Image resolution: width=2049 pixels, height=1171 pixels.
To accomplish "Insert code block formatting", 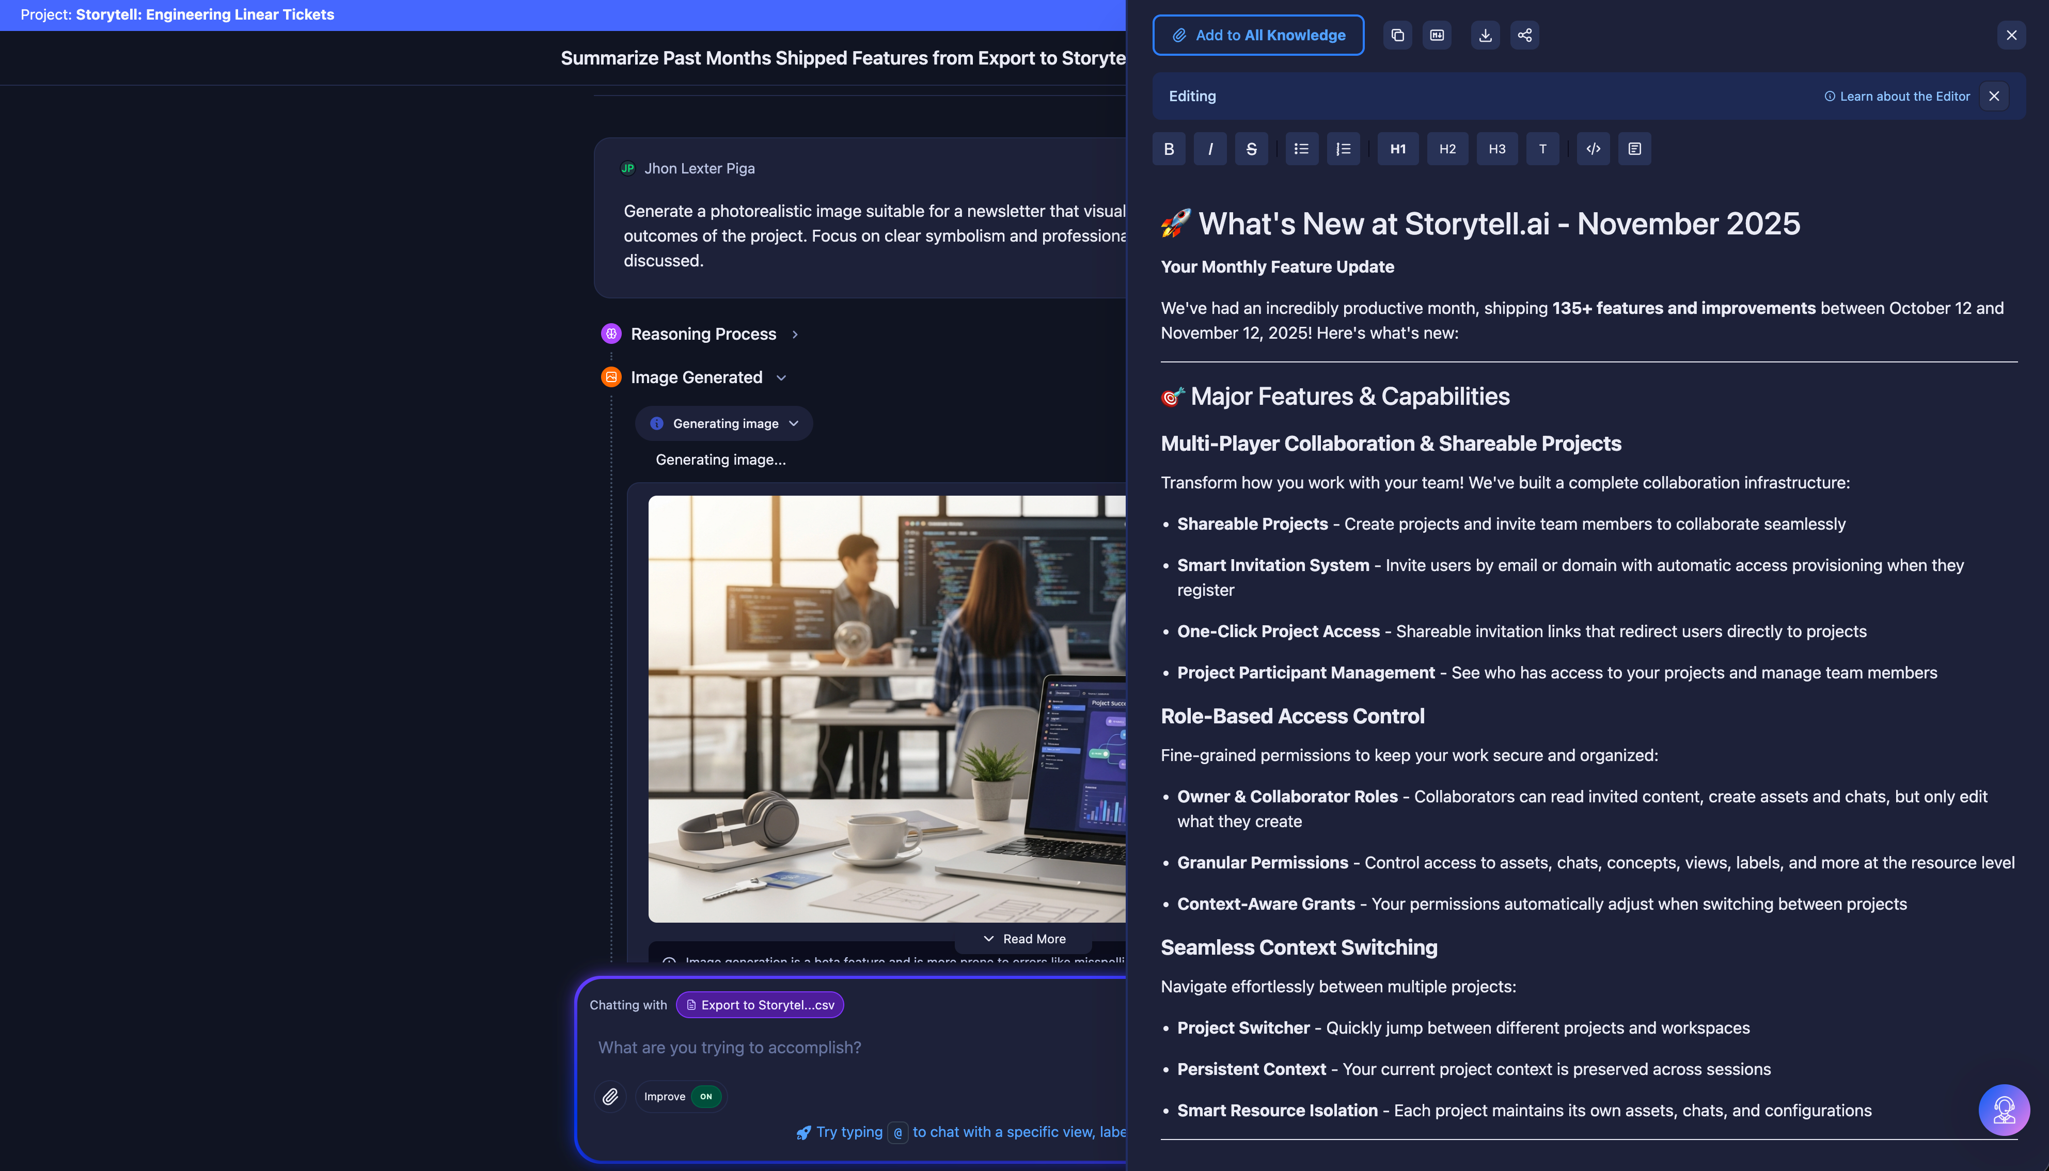I will tap(1593, 149).
